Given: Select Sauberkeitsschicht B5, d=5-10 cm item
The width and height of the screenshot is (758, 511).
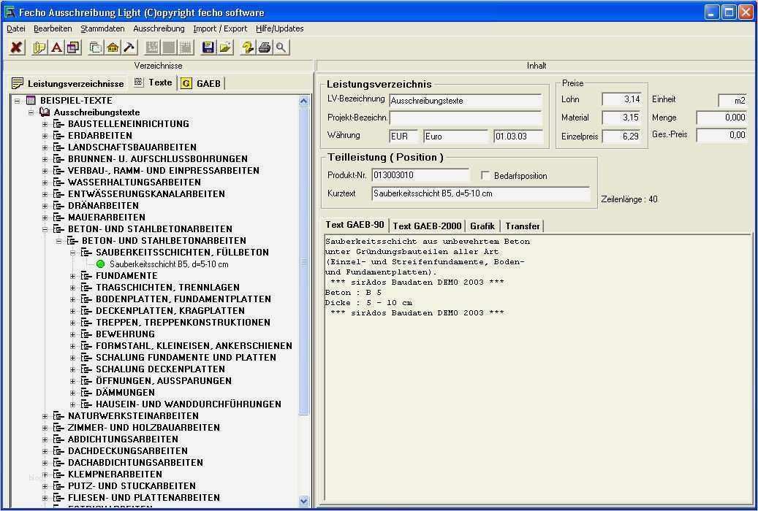Looking at the screenshot, I should pyautogui.click(x=169, y=264).
